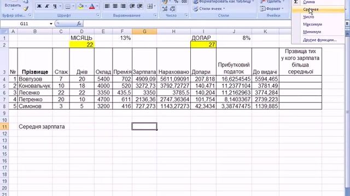Open the Формат cells dropdown
The width and height of the screenshot is (350, 196).
tap(272, 9)
